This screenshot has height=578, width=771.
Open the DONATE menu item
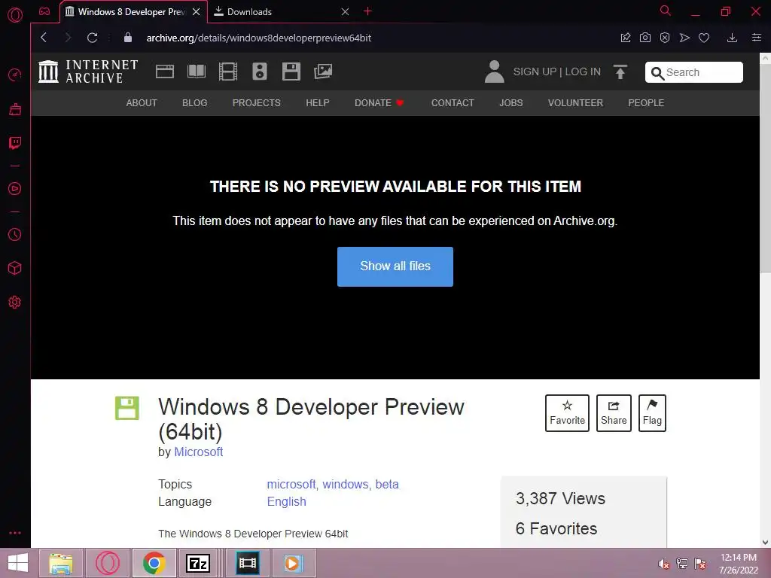click(379, 102)
